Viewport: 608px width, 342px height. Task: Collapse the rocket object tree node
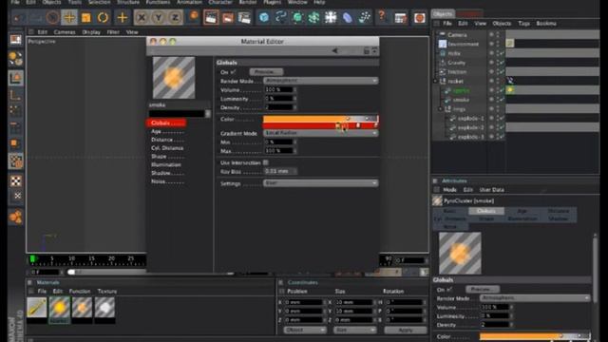coord(435,81)
